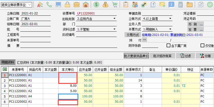Enable the 含下属厂商 checkbox

pyautogui.click(x=168, y=46)
